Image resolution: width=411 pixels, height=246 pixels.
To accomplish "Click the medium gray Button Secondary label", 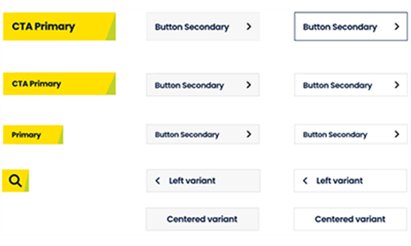I will coord(189,86).
